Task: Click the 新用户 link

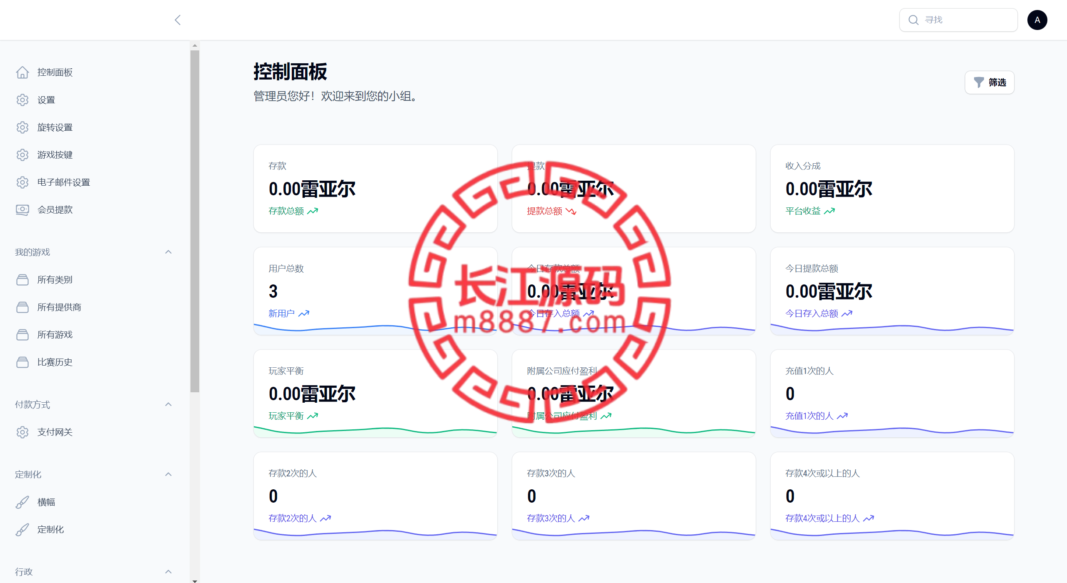Action: coord(282,314)
